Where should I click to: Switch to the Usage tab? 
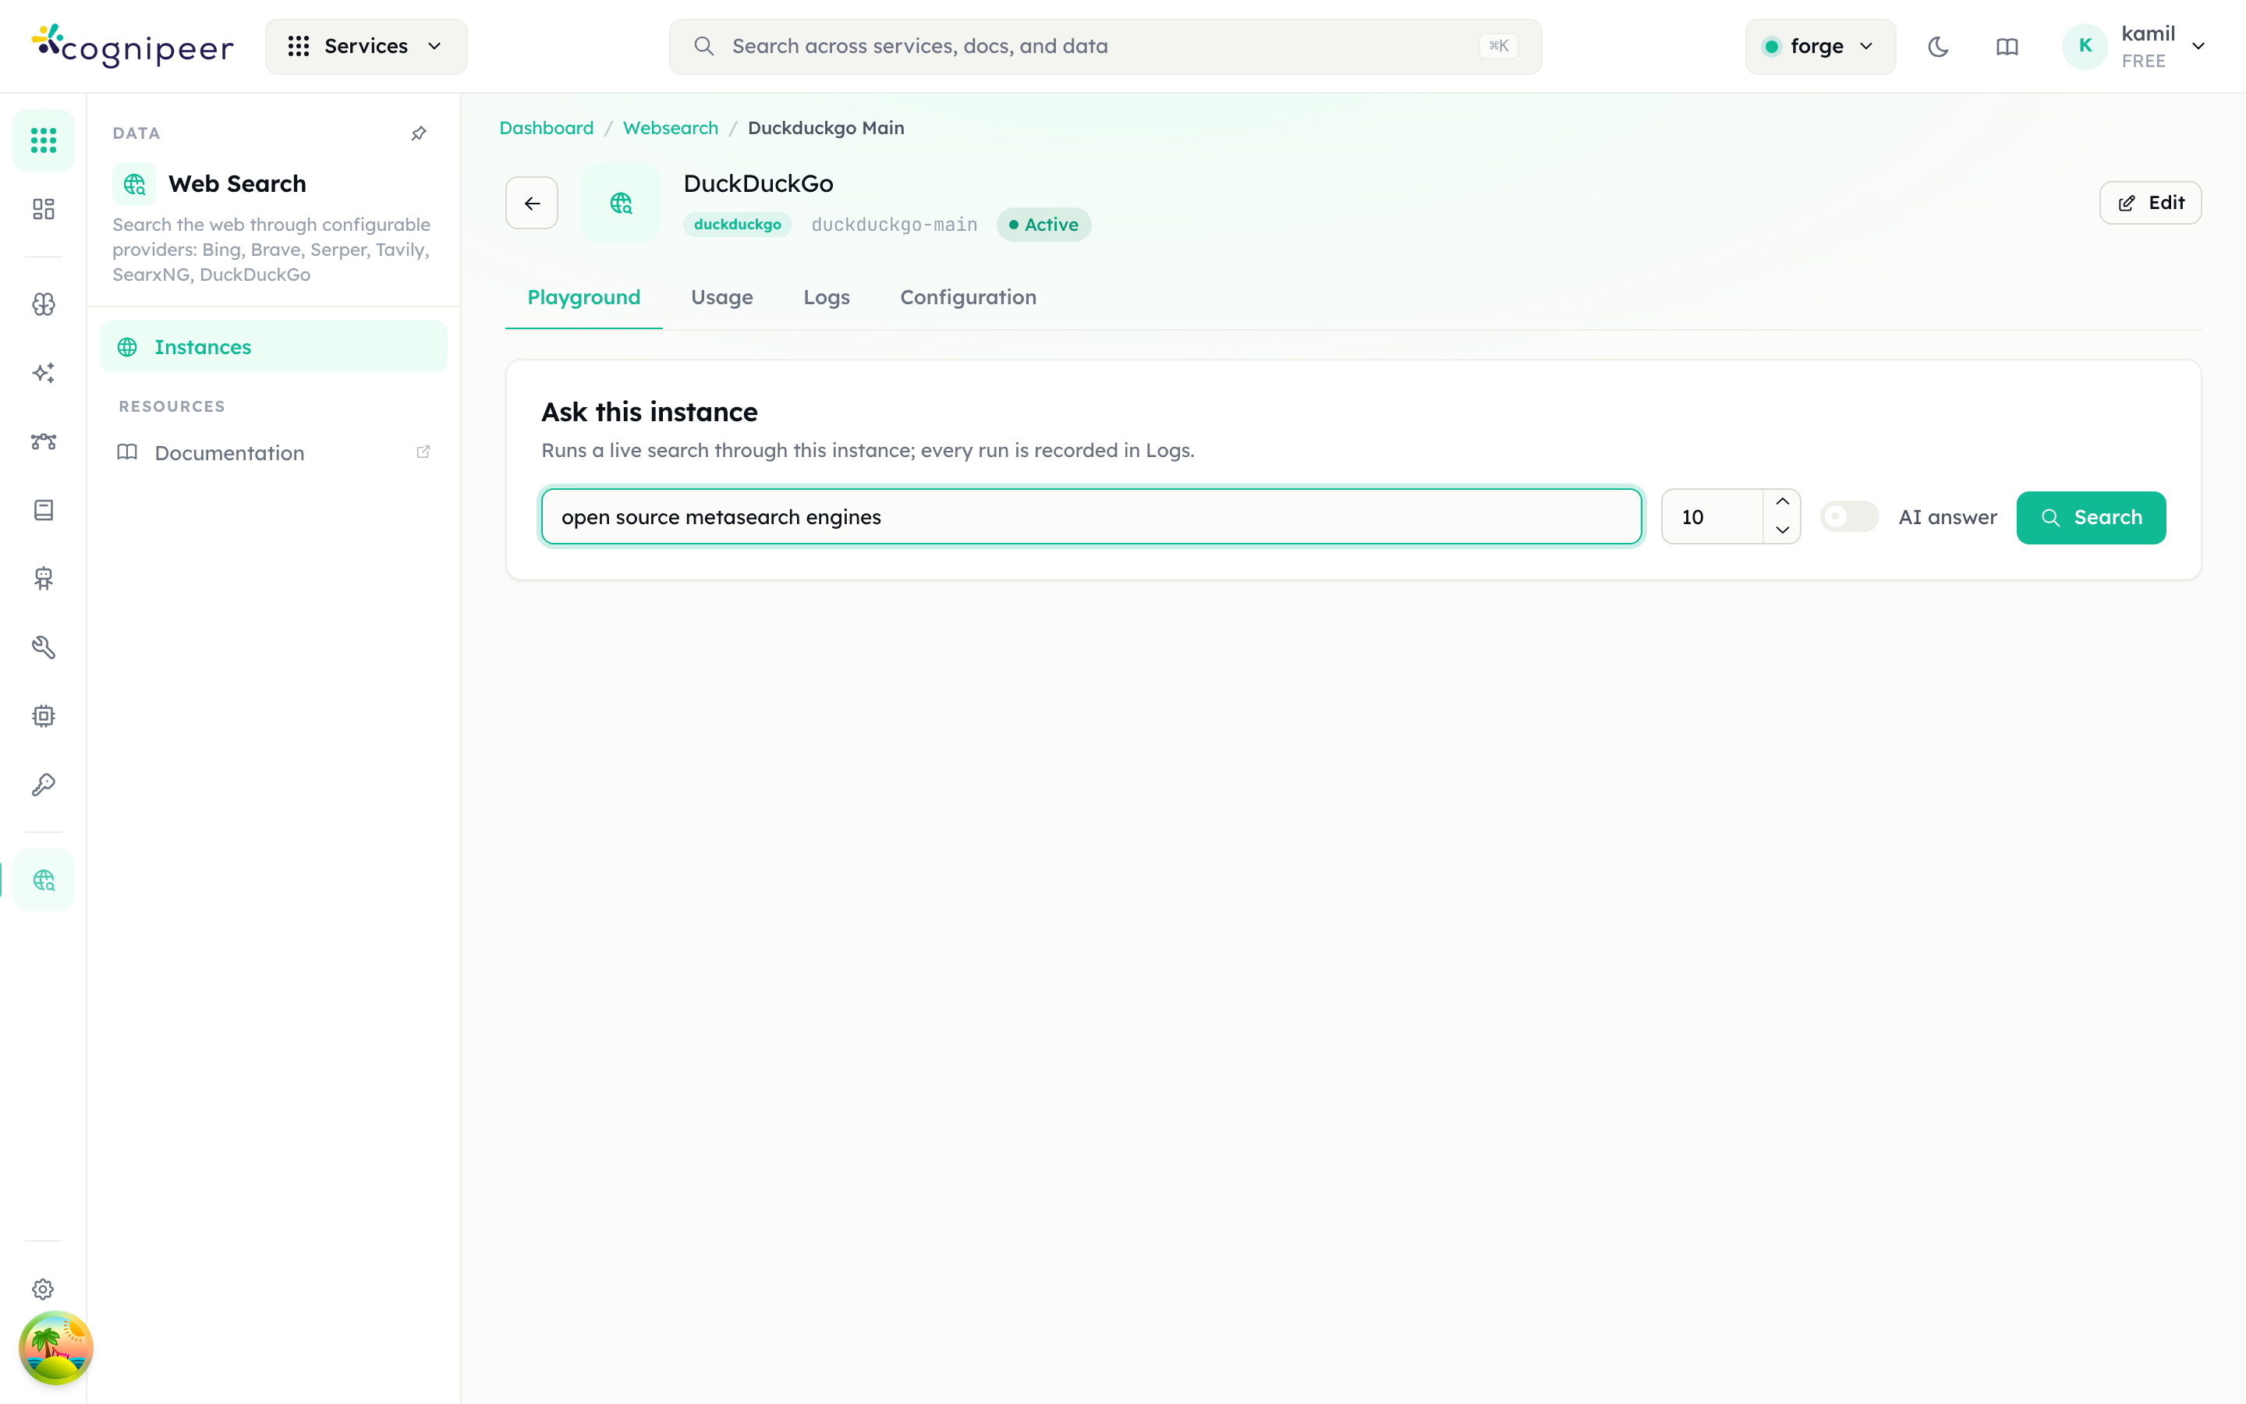coord(721,297)
